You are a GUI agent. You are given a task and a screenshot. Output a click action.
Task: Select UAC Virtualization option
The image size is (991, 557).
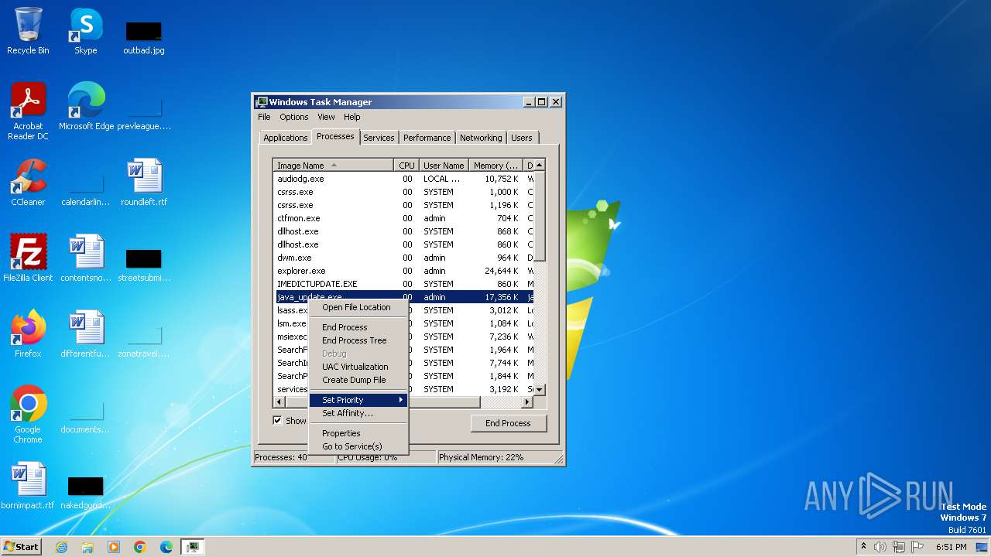(x=358, y=367)
